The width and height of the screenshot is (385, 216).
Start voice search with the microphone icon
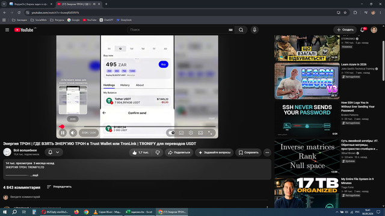pyautogui.click(x=254, y=30)
